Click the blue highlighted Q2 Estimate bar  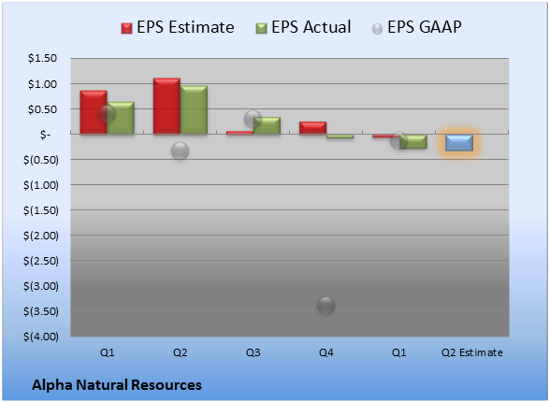click(x=459, y=143)
